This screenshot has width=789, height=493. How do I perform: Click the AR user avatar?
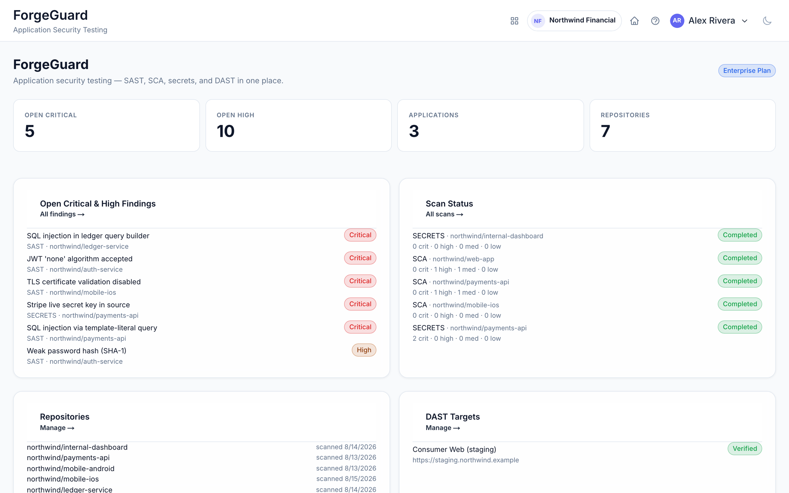pyautogui.click(x=677, y=21)
